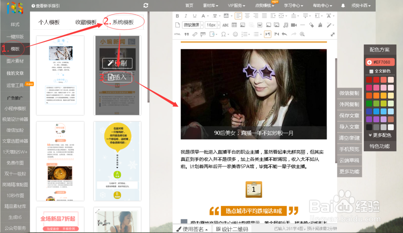Viewport: 403px width, 233px height.
Task: Open the search and replace tool
Action: click(x=302, y=34)
